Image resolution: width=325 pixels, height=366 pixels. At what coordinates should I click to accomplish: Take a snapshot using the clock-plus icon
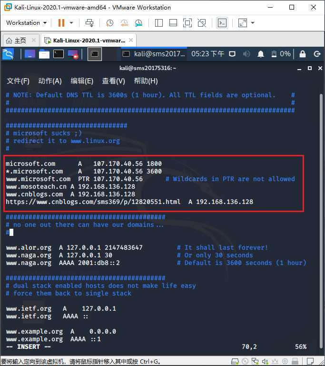click(x=109, y=23)
